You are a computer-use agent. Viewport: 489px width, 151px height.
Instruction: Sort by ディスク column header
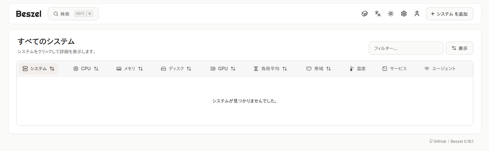point(176,69)
